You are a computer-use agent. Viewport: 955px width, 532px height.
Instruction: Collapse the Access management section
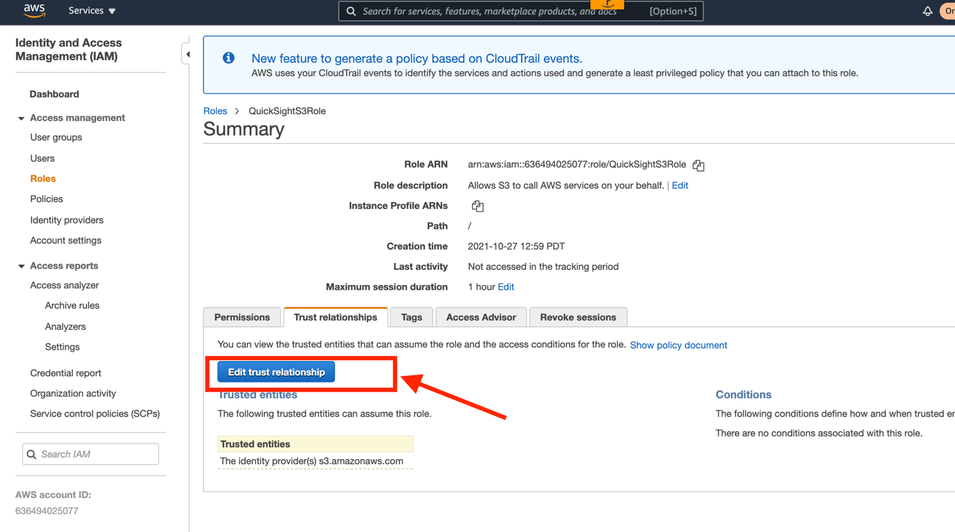[21, 118]
